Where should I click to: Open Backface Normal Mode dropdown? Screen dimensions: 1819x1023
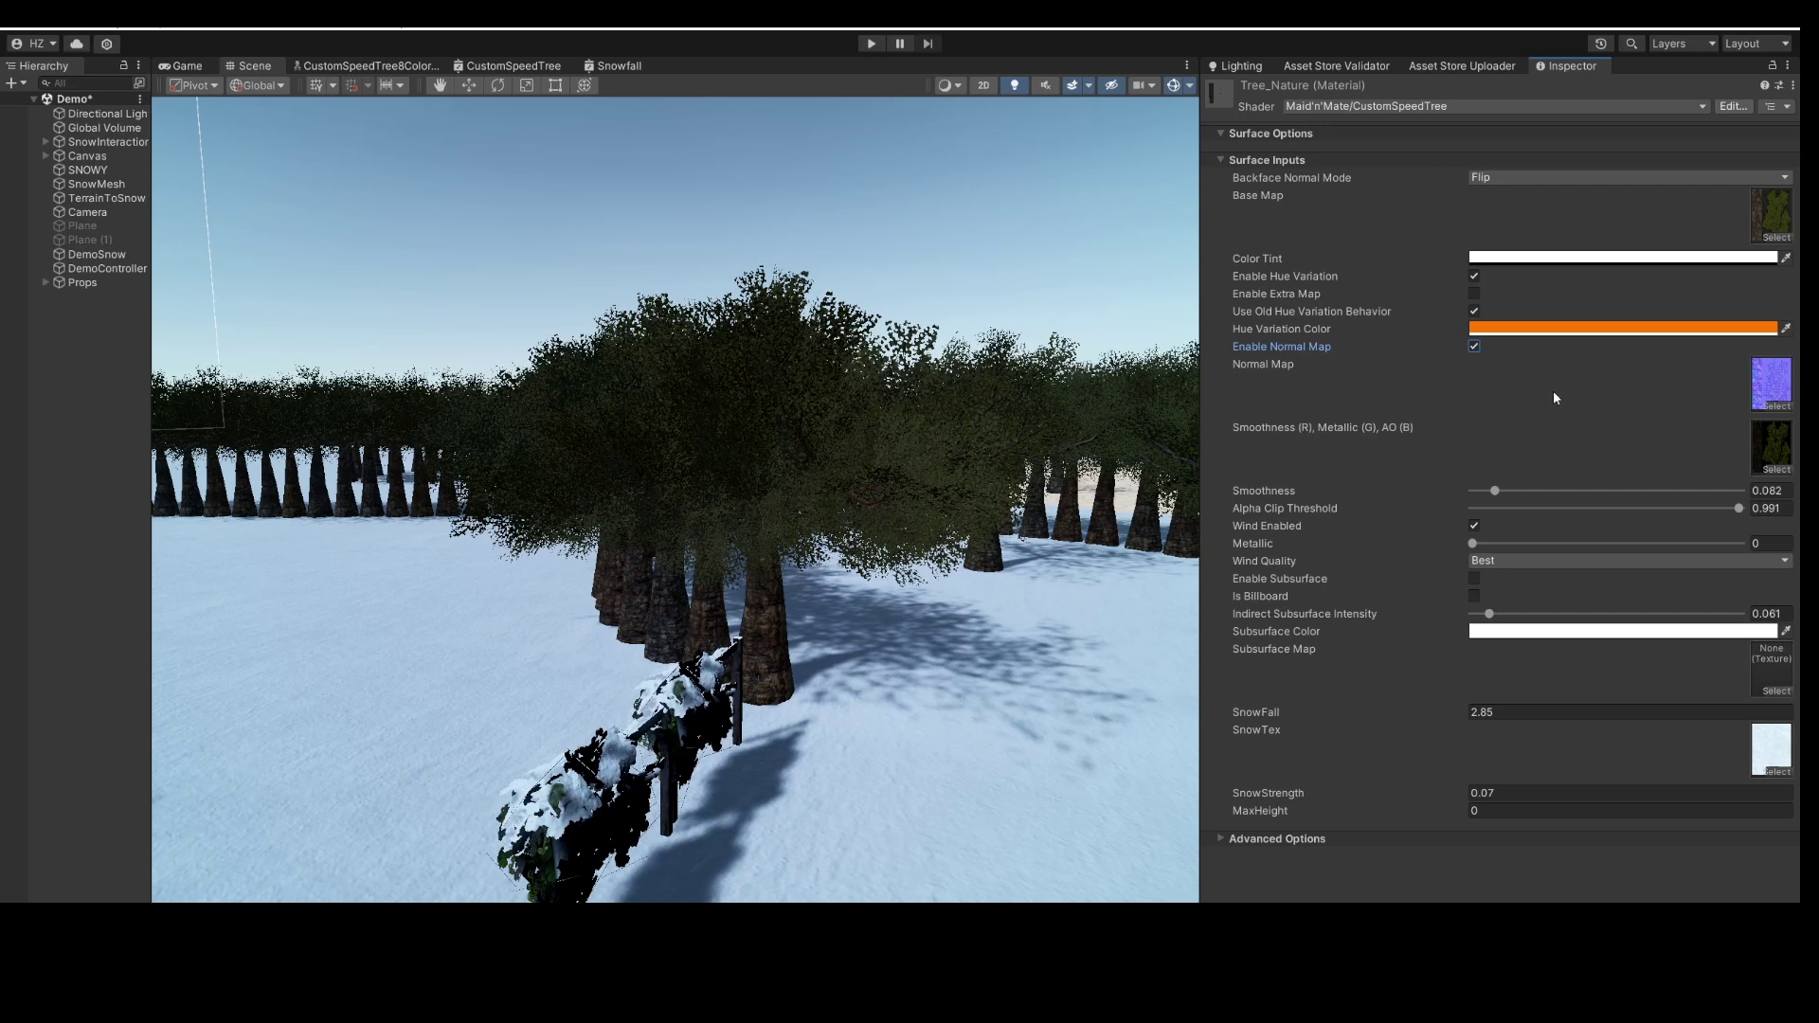click(x=1630, y=177)
